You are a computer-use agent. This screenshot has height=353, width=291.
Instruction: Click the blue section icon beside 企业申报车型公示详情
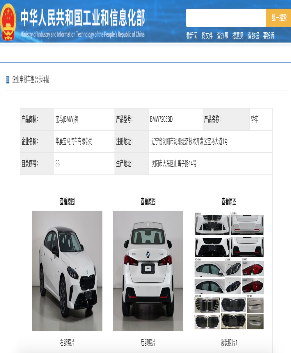(8, 79)
